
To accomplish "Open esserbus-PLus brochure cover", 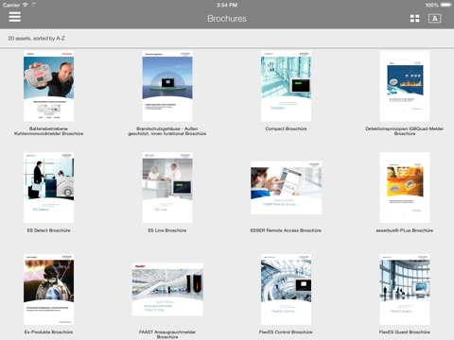I will click(405, 188).
